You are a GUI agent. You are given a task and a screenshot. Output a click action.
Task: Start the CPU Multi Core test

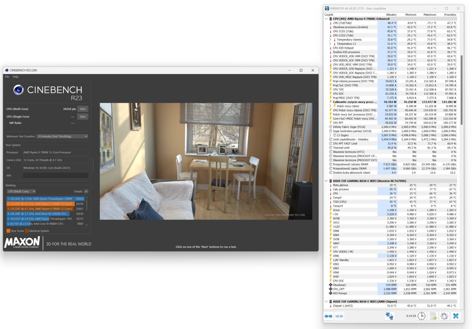coord(83,109)
